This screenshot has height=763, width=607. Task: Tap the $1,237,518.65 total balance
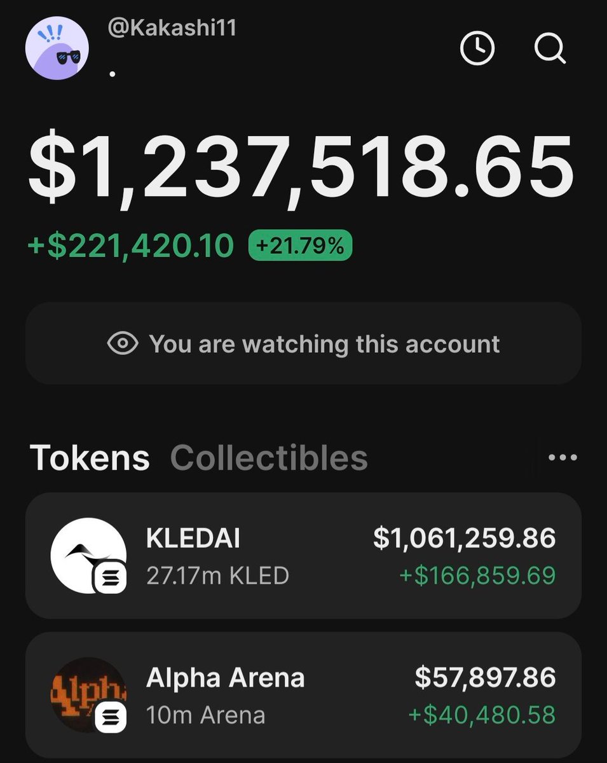(x=301, y=165)
